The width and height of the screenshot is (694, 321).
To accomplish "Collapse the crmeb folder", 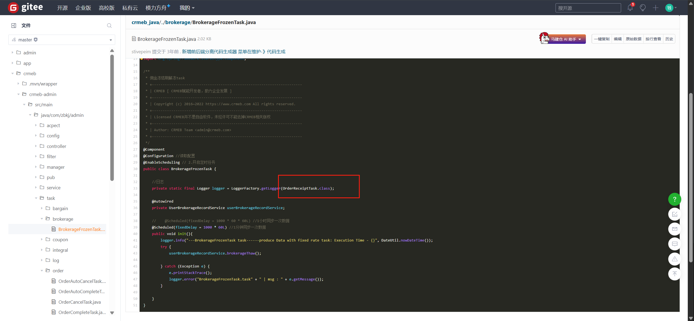I will click(x=12, y=73).
